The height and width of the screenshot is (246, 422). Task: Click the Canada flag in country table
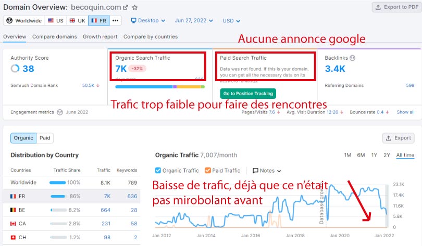click(x=13, y=224)
